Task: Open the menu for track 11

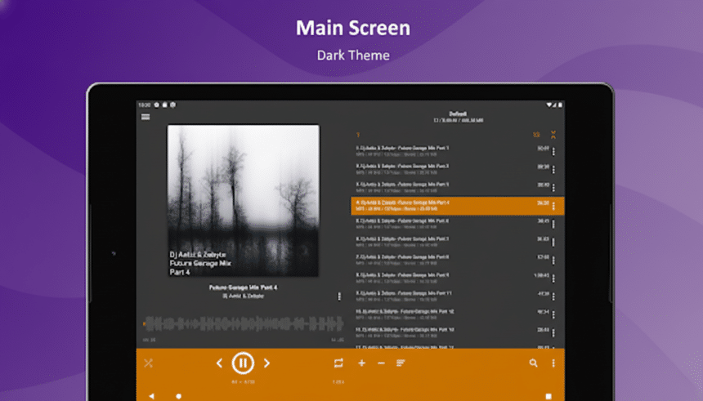Action: [x=553, y=333]
